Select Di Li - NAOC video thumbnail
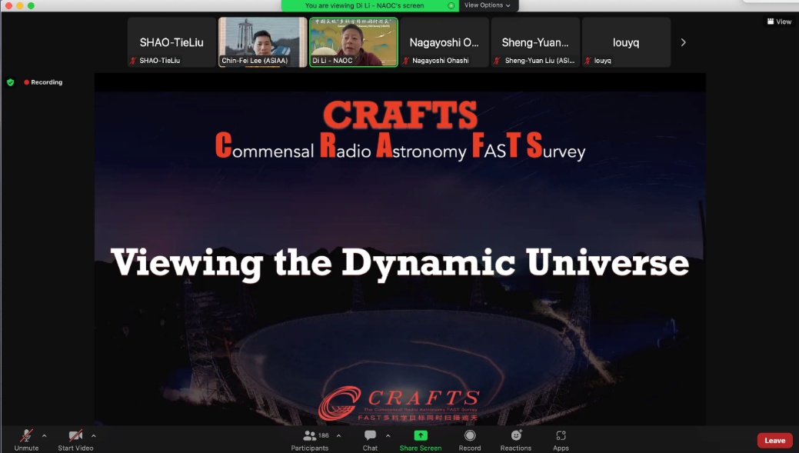This screenshot has width=799, height=453. 353,42
